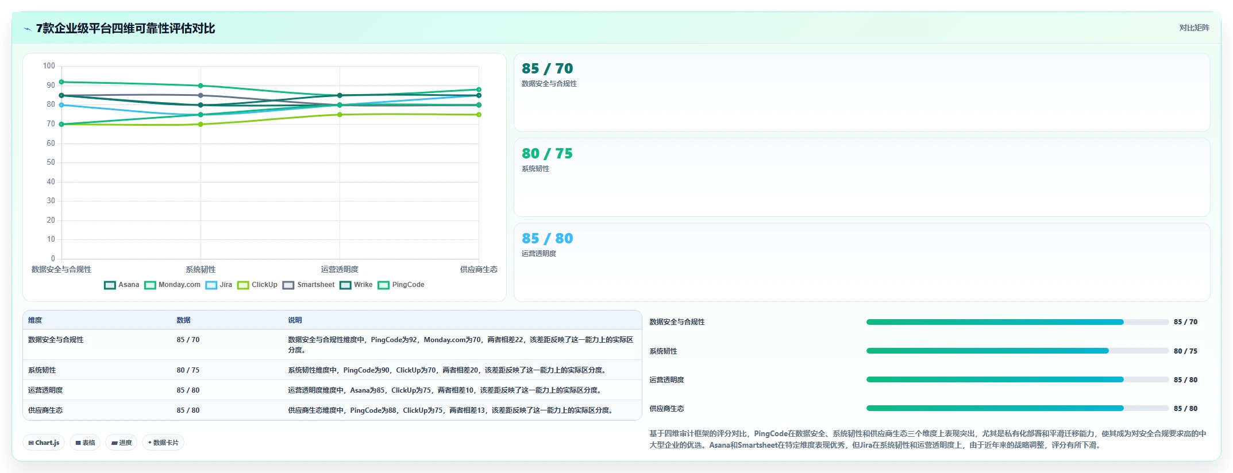The image size is (1233, 473).
Task: Click the 80 / 75 value beside progress bar
Action: click(1185, 351)
